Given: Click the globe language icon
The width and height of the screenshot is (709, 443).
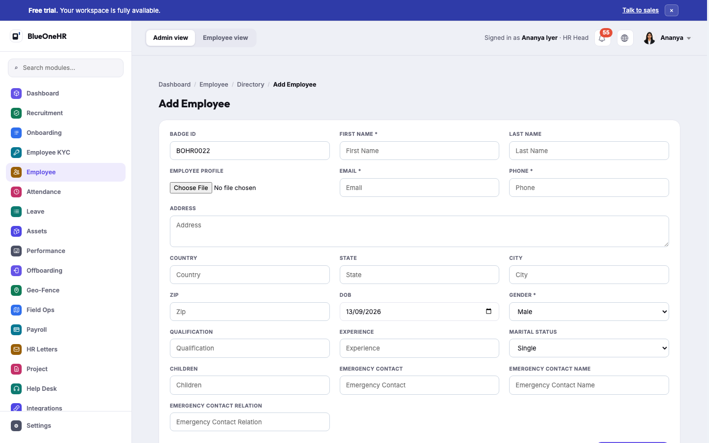Looking at the screenshot, I should 625,38.
